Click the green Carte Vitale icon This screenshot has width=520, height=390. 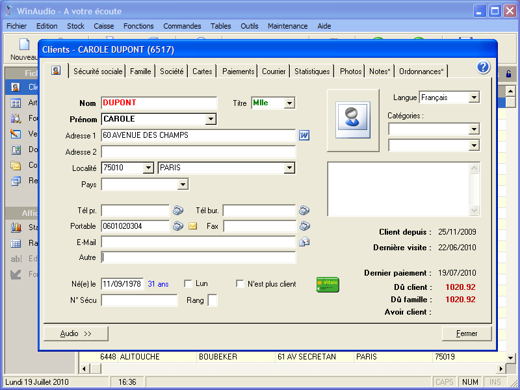click(x=328, y=284)
